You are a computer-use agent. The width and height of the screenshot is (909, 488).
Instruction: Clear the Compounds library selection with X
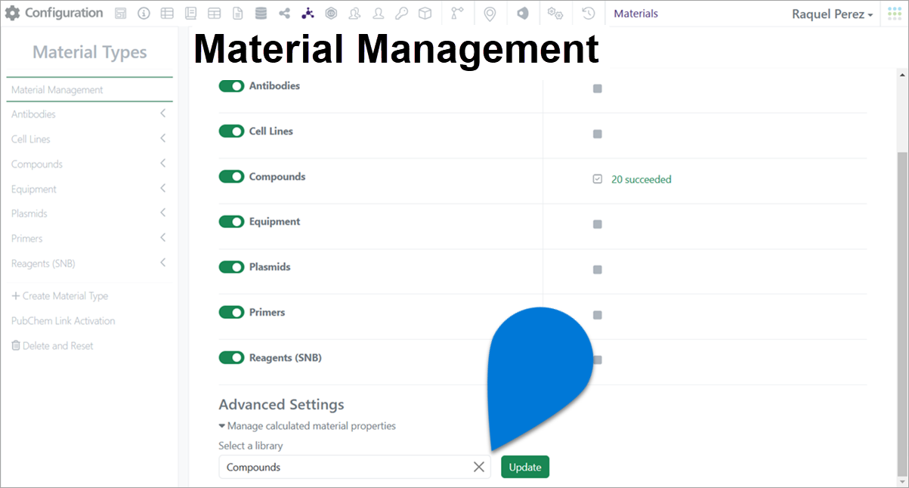click(x=478, y=467)
